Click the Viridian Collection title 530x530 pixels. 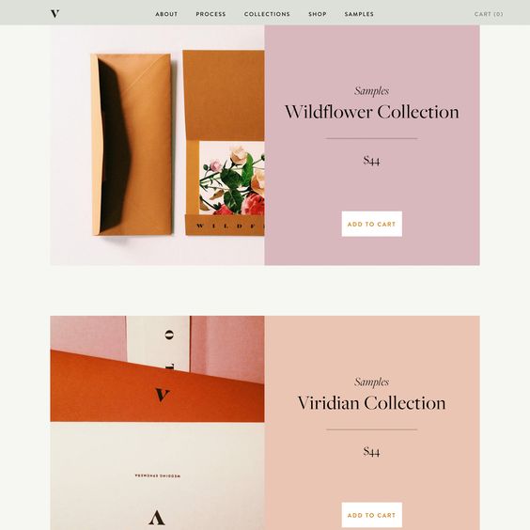tap(371, 403)
